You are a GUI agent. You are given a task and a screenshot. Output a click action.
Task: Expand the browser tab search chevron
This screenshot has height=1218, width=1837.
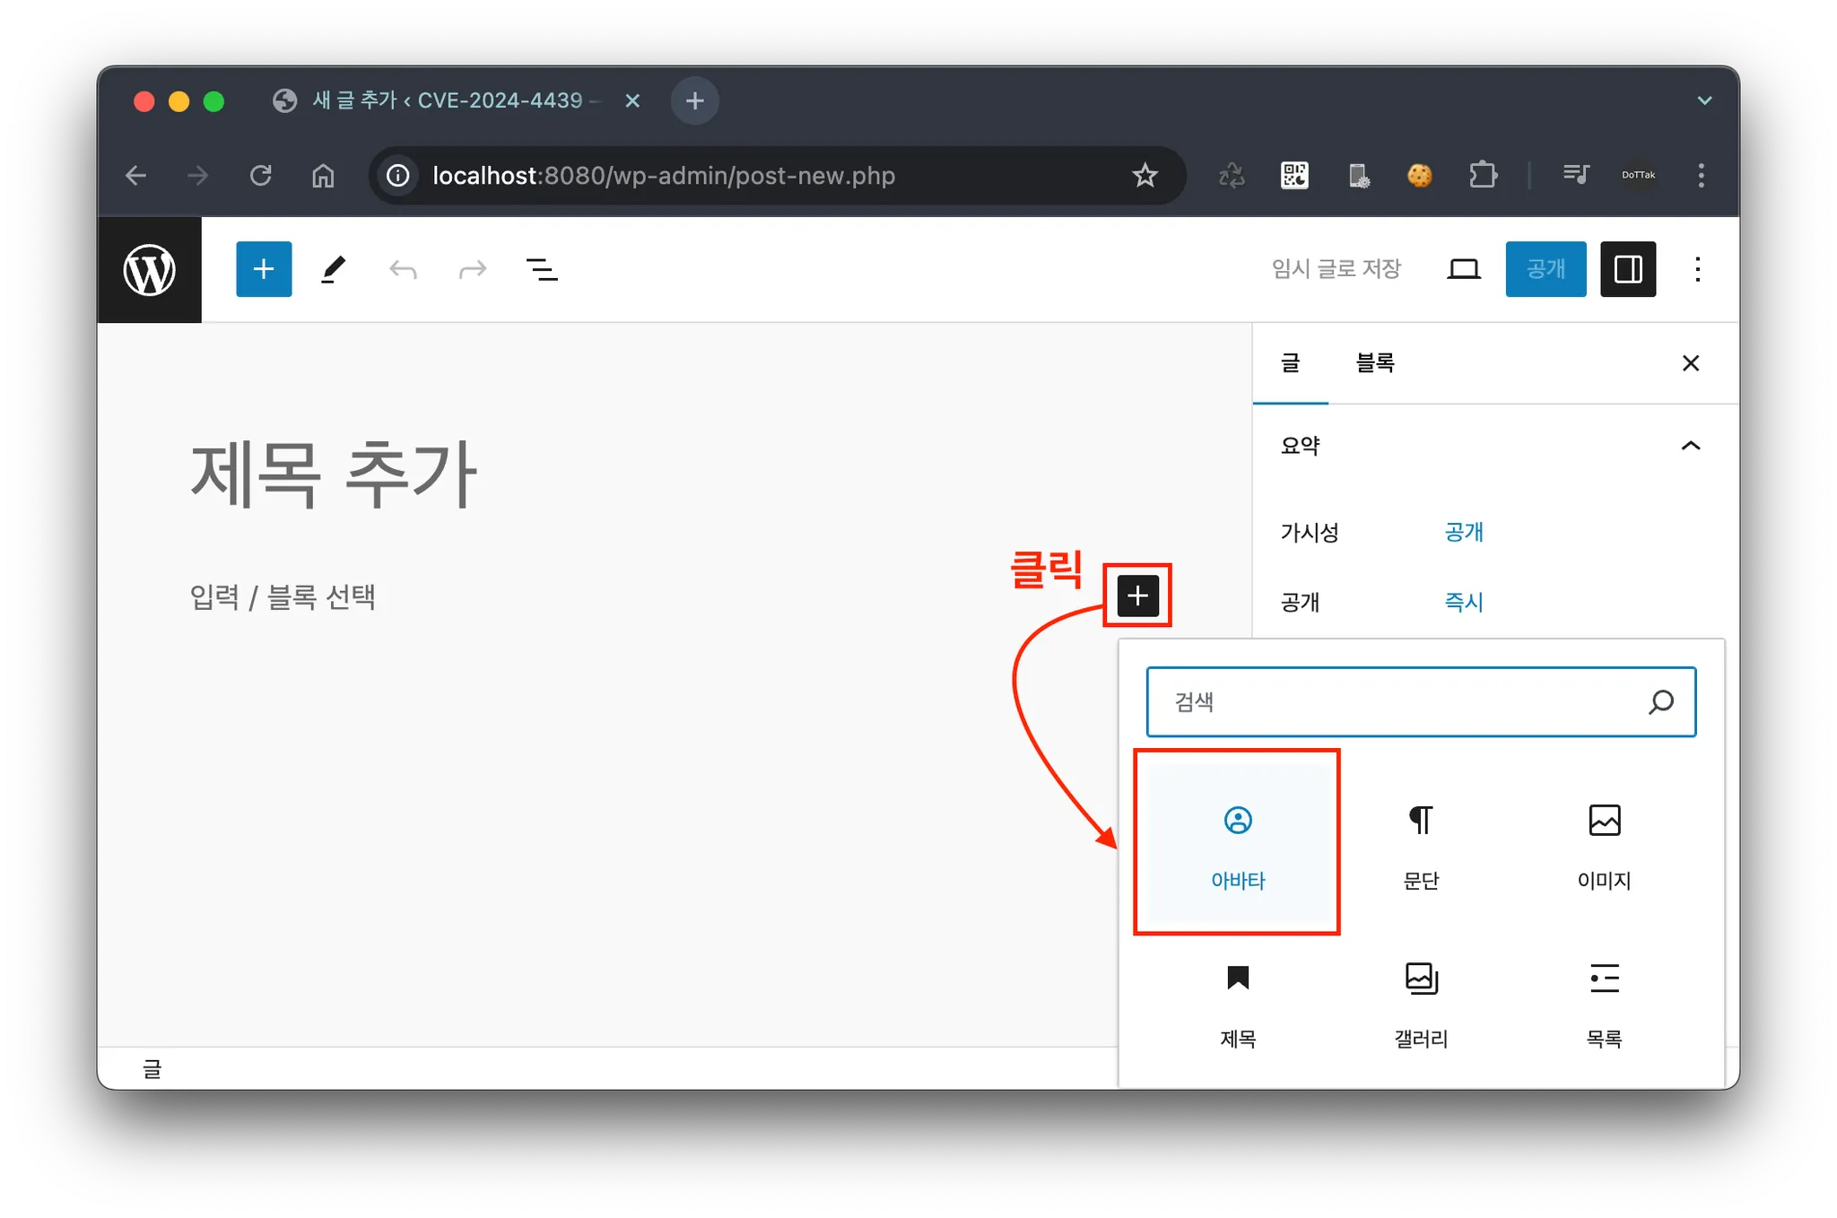(1704, 100)
